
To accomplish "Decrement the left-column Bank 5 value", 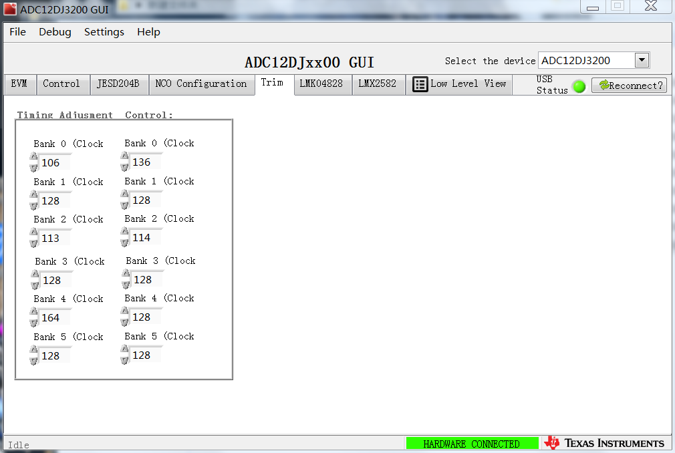I will [x=33, y=361].
